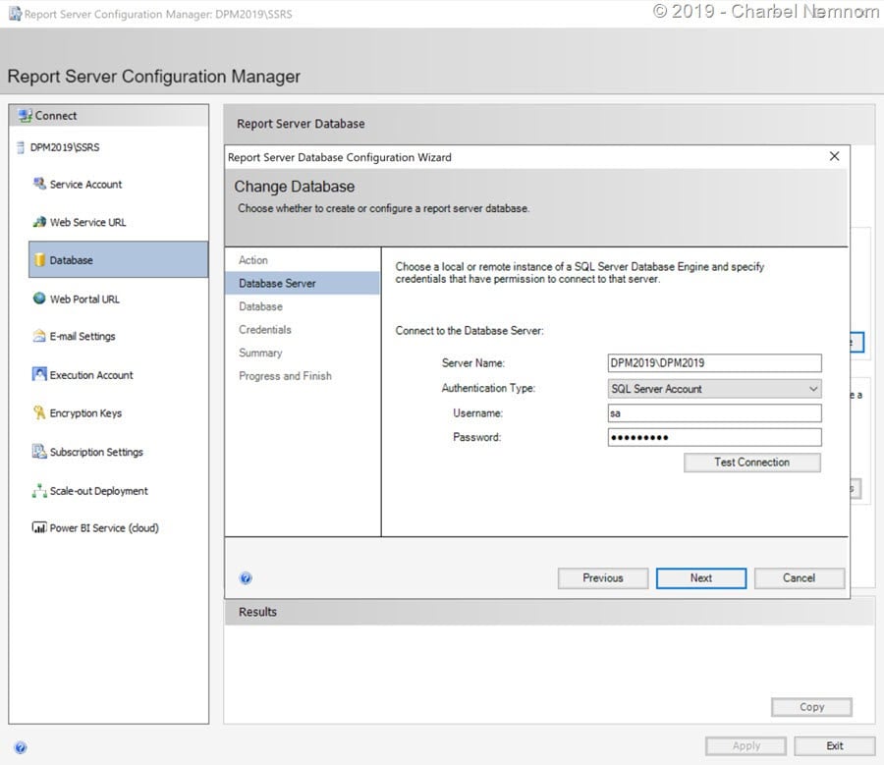
Task: Select the Database Server wizard step
Action: [303, 283]
